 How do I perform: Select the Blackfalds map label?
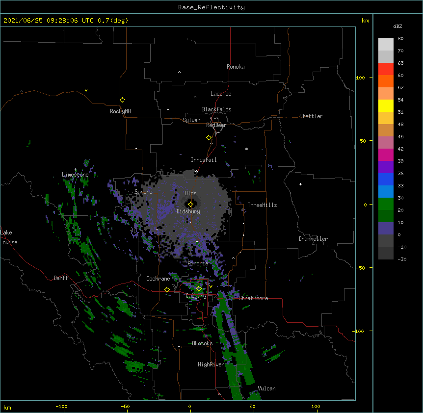[216, 109]
